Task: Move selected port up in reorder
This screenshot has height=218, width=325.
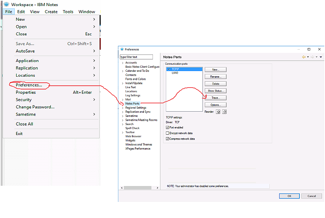Action: pos(218,112)
